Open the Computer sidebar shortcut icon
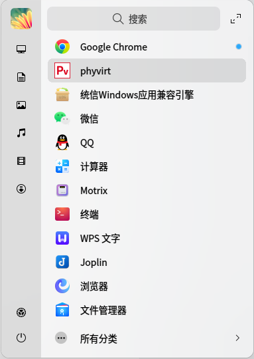Image resolution: width=254 pixels, height=359 pixels. click(x=21, y=49)
